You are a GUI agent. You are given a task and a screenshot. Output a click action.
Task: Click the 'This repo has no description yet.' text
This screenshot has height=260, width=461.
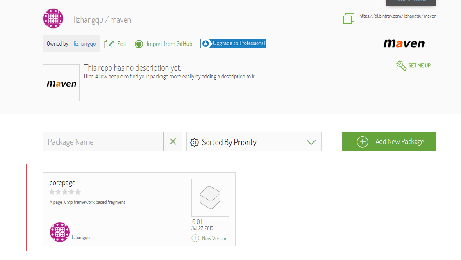point(133,68)
